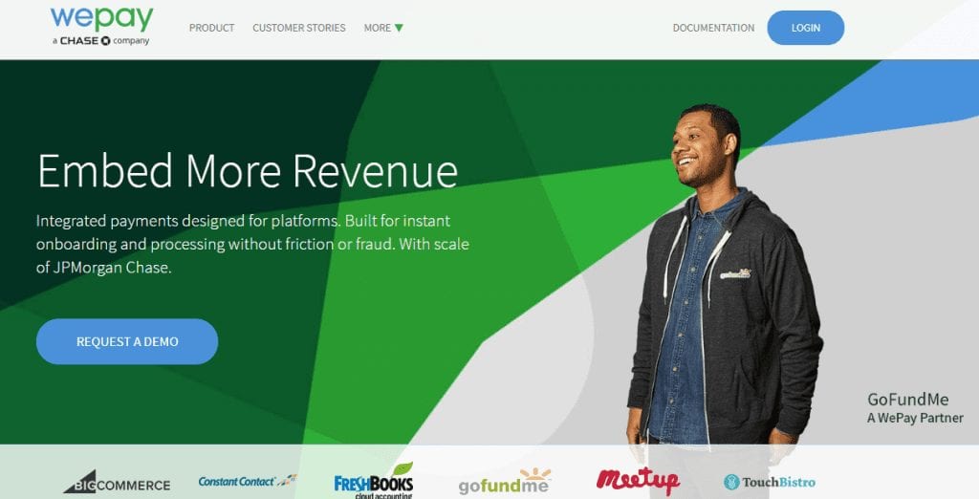Viewport: 979px width, 499px height.
Task: Click the gofundme partner logo
Action: click(x=505, y=482)
